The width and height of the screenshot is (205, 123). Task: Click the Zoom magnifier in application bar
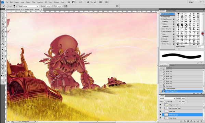coord(92,2)
